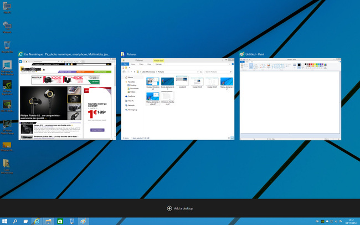Select Videos in Explorer navigation pane
This screenshot has height=225, width=360.
[133, 92]
